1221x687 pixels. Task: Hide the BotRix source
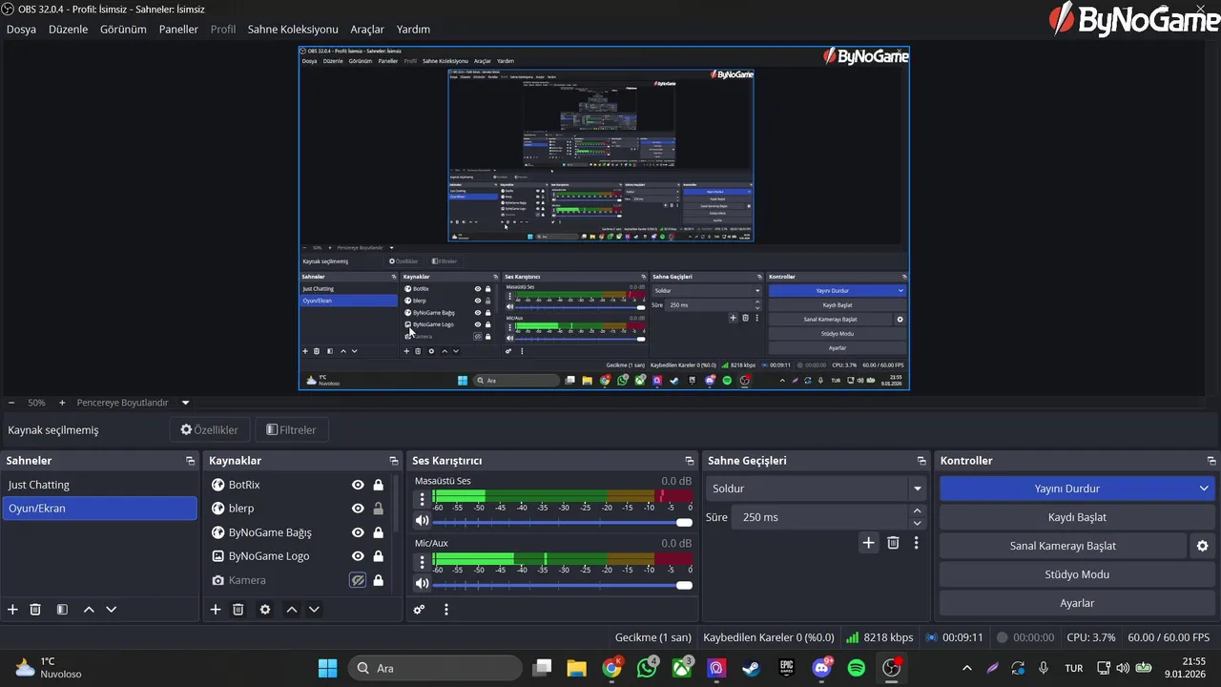point(358,485)
